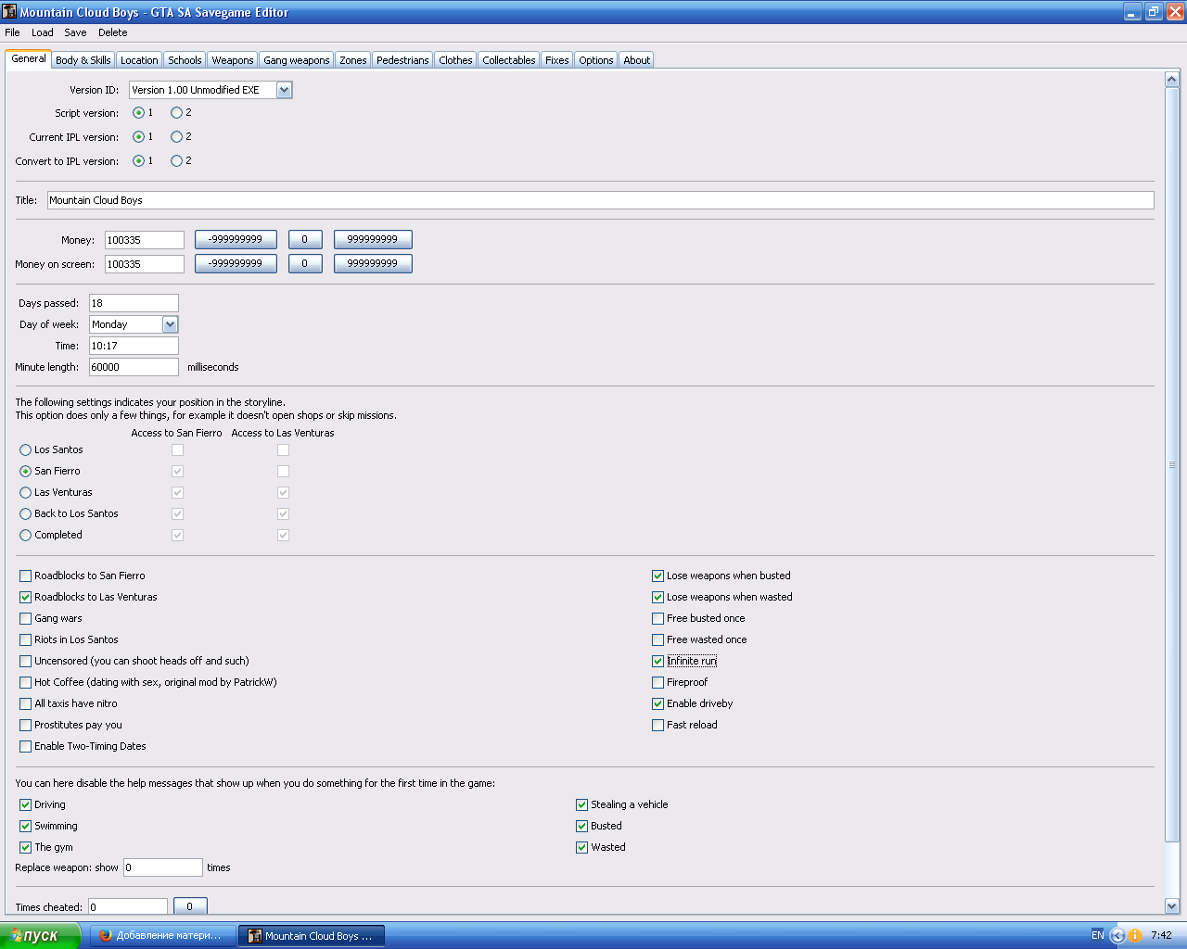Select the Back to Los Santos radio
Image resolution: width=1187 pixels, height=949 pixels.
[26, 514]
